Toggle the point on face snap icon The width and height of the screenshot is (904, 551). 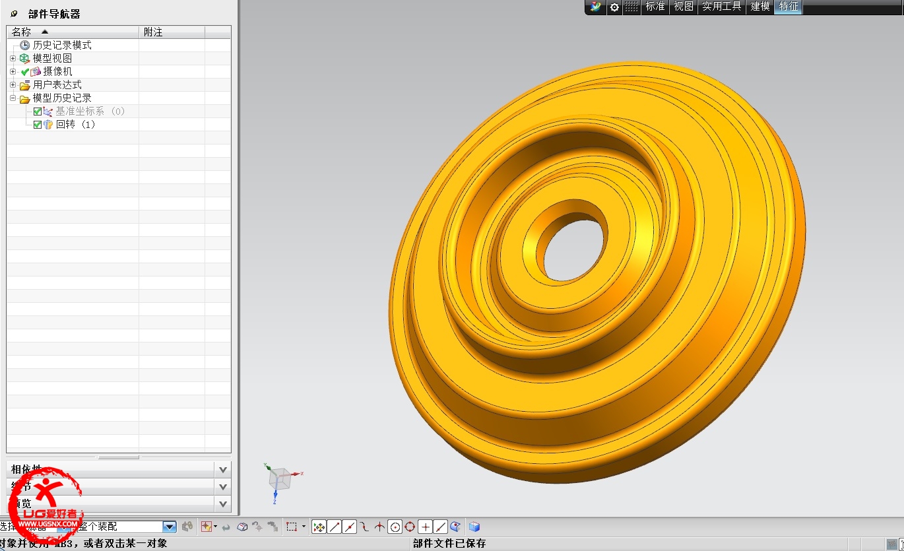[x=455, y=527]
